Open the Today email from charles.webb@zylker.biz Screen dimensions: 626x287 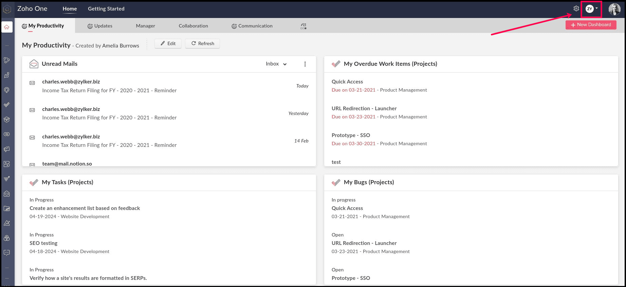(169, 86)
